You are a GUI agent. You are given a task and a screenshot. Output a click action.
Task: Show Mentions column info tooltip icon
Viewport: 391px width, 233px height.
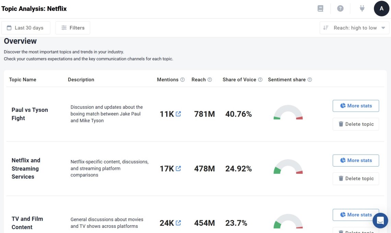[x=182, y=79]
